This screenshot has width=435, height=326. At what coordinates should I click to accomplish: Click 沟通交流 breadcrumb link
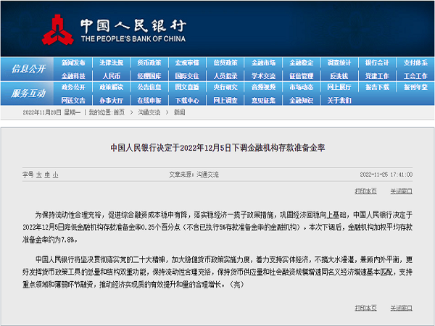point(149,112)
